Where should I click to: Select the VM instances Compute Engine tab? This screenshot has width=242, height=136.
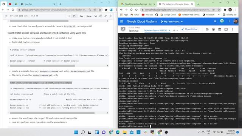[176, 4]
